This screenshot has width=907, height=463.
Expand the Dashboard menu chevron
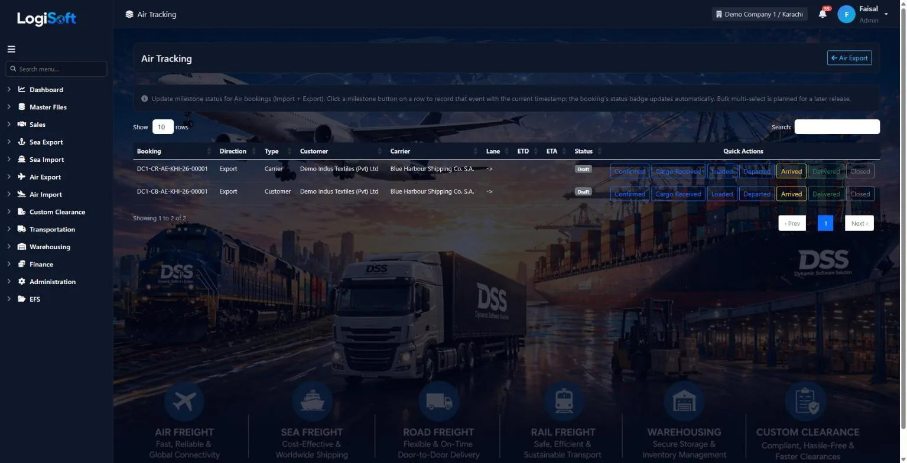point(9,90)
